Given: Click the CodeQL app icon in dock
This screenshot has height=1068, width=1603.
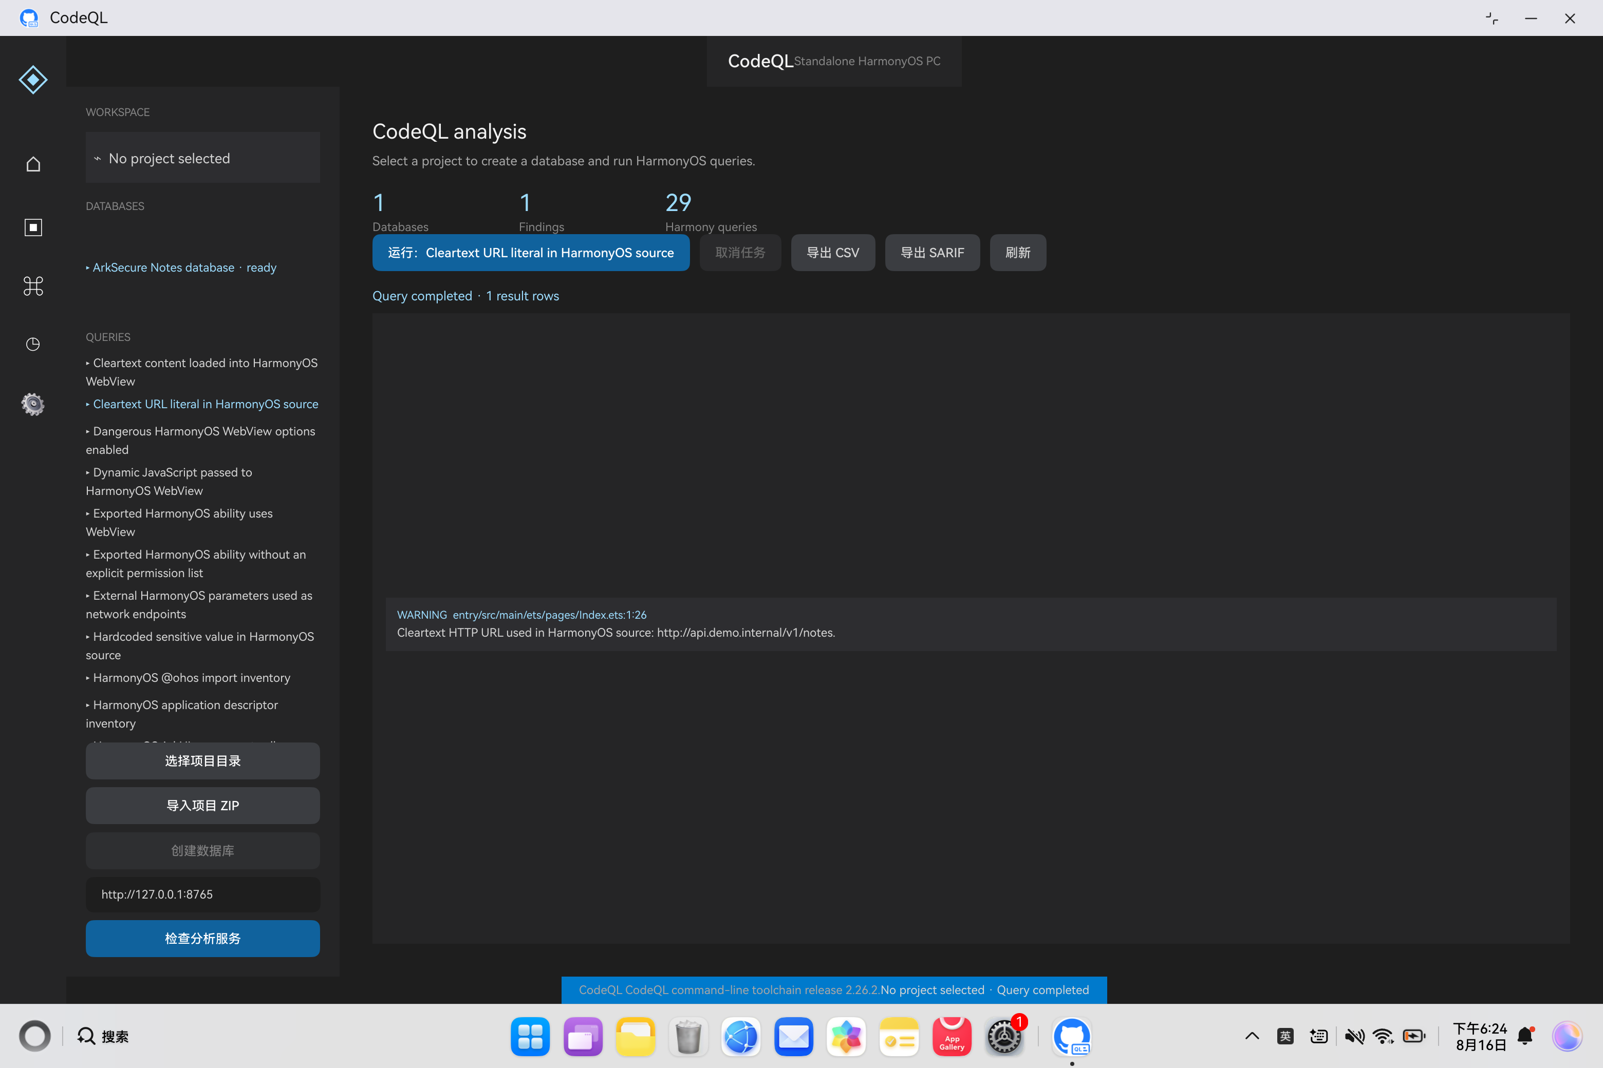Looking at the screenshot, I should pos(1072,1037).
